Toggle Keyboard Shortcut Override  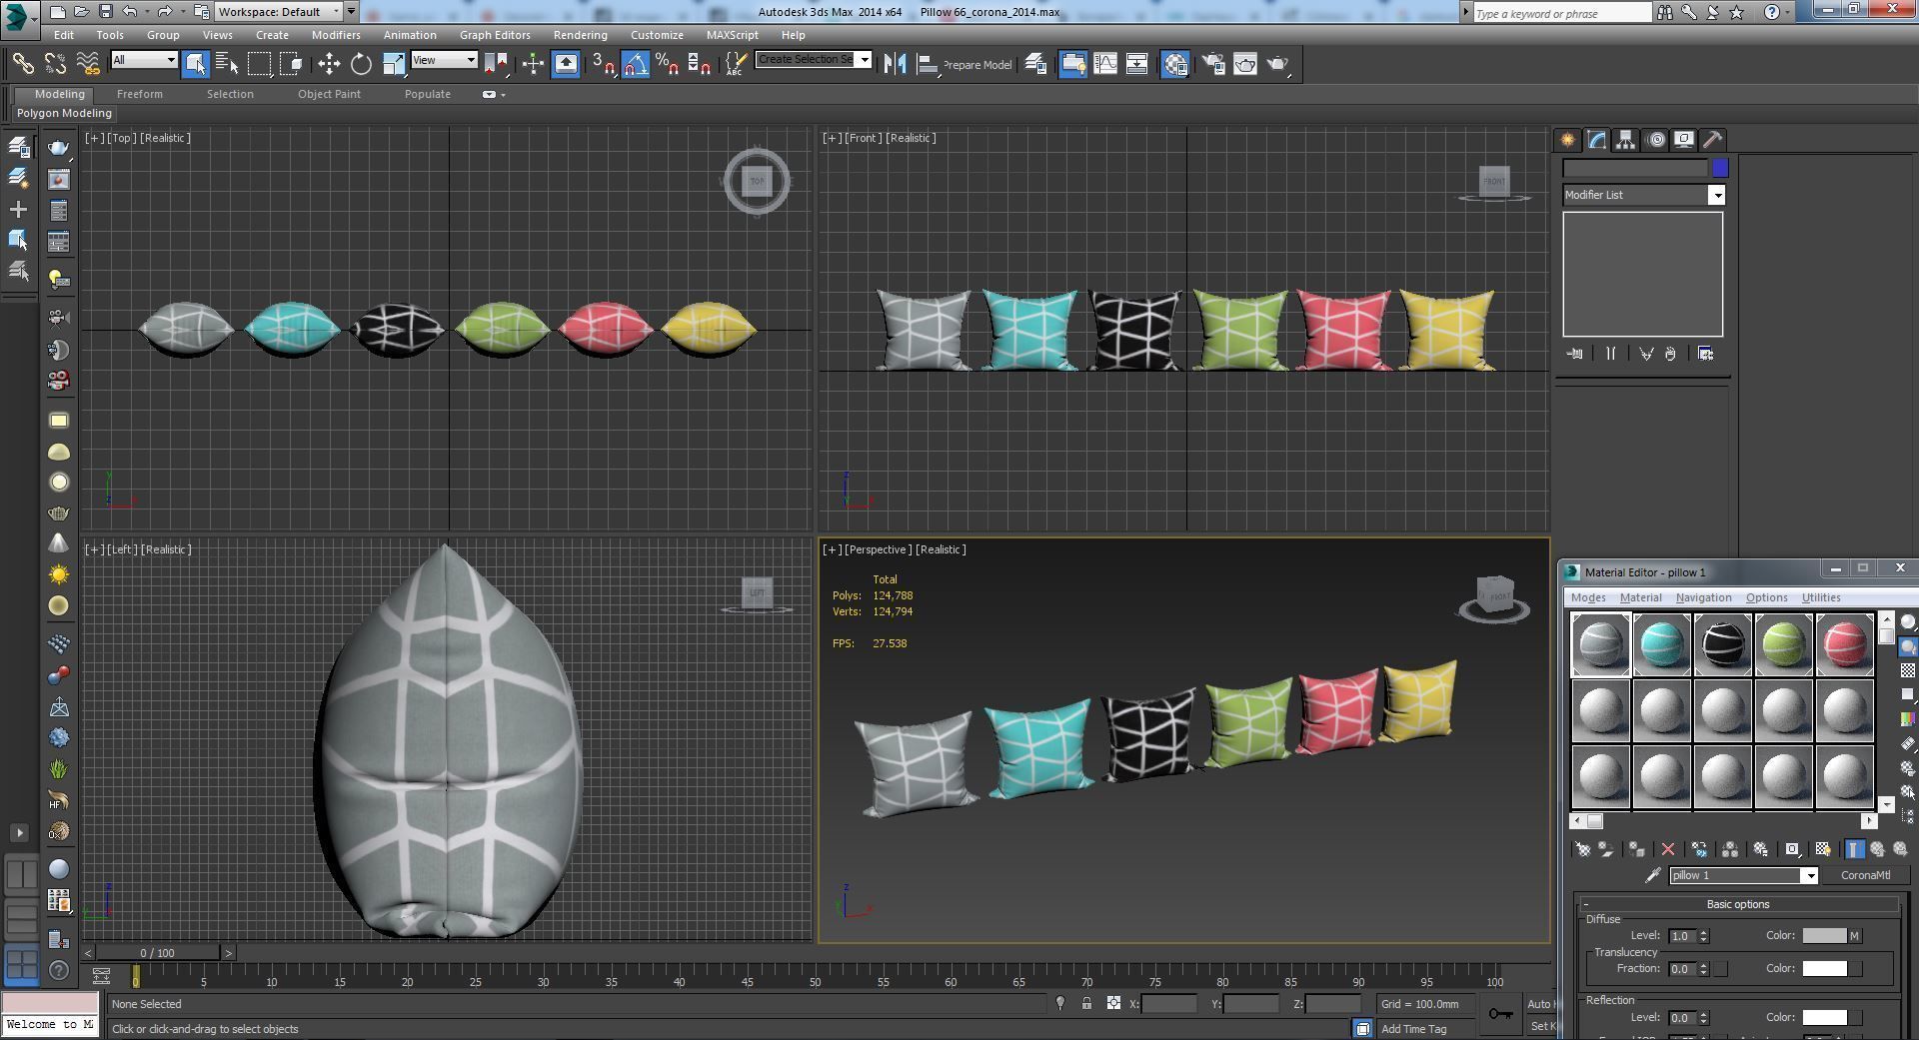(x=566, y=64)
